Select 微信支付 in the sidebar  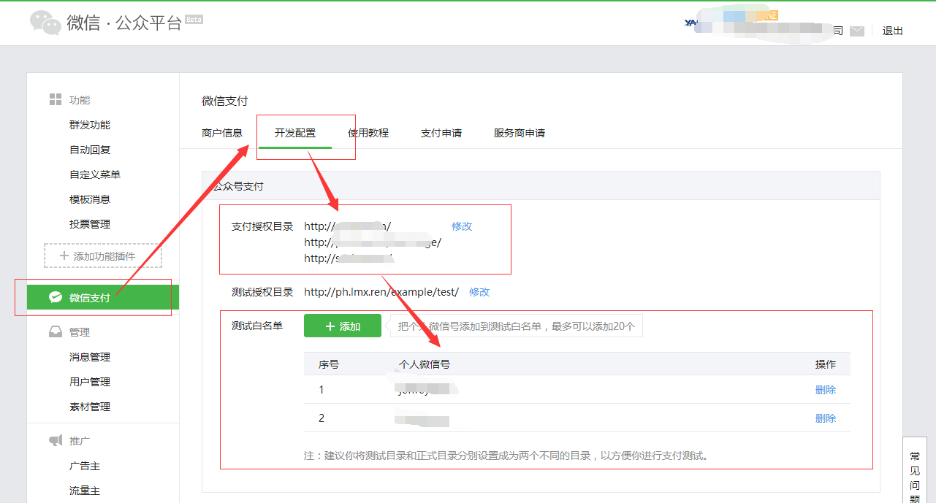coord(103,297)
